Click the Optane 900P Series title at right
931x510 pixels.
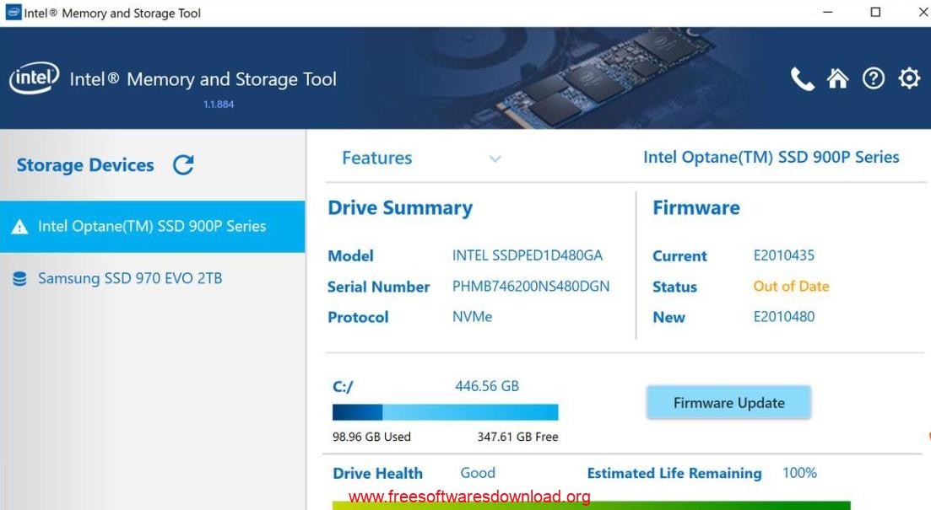tap(771, 157)
